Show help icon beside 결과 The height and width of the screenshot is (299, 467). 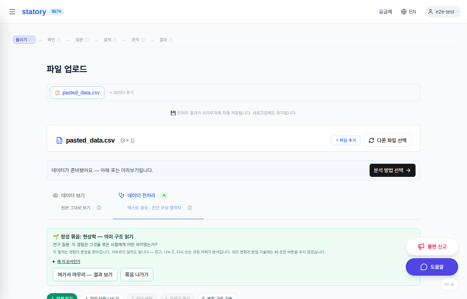click(x=171, y=40)
